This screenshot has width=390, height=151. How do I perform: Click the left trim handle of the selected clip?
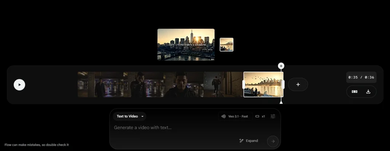244,84
